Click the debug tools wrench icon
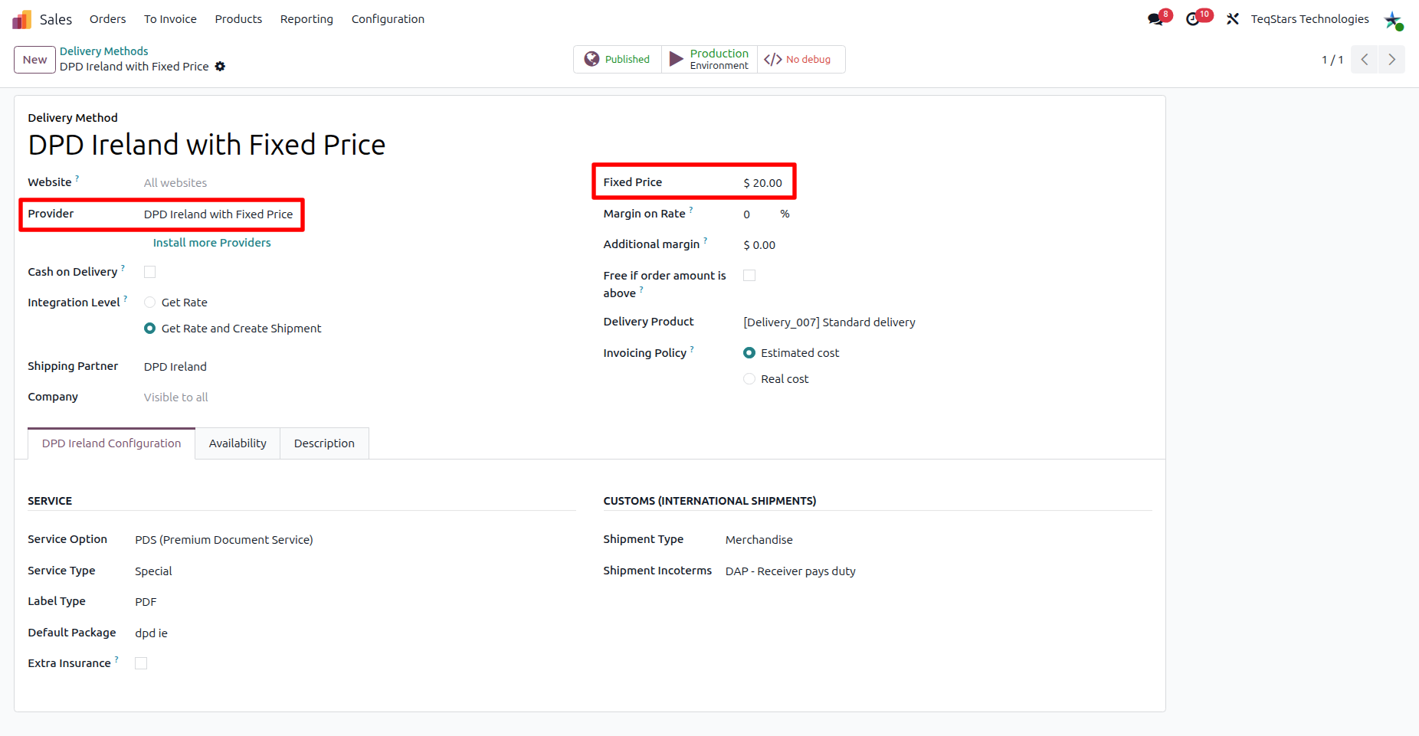 1233,19
